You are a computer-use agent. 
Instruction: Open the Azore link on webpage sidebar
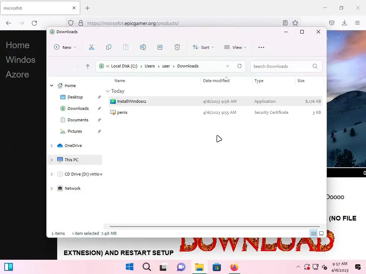[x=17, y=75]
